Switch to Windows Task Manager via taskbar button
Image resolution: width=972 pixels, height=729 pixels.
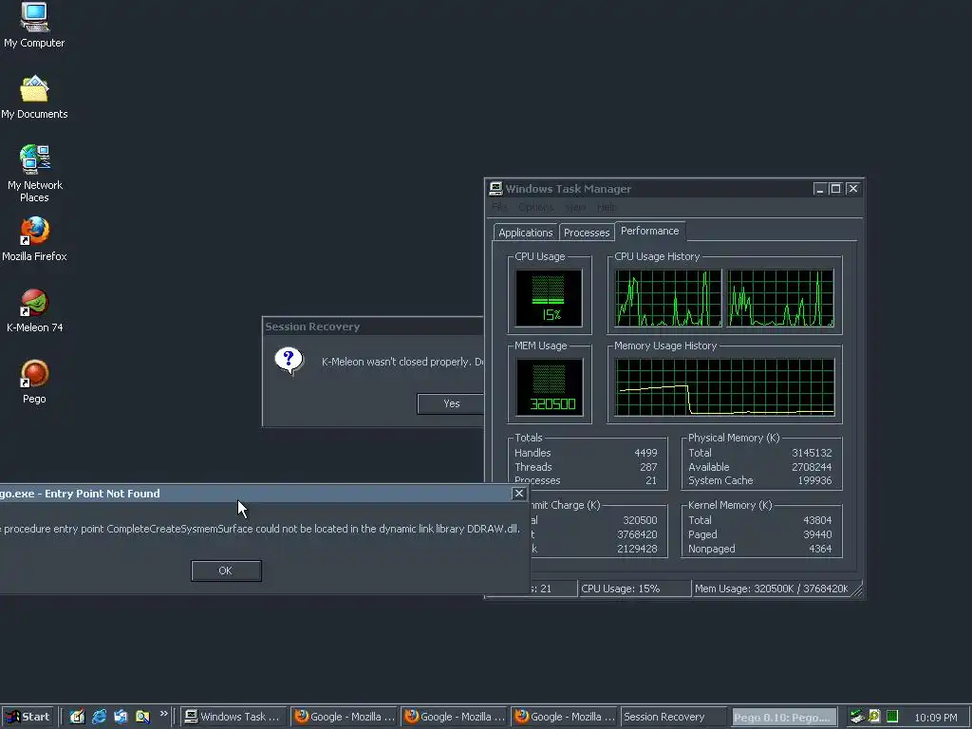pos(235,717)
